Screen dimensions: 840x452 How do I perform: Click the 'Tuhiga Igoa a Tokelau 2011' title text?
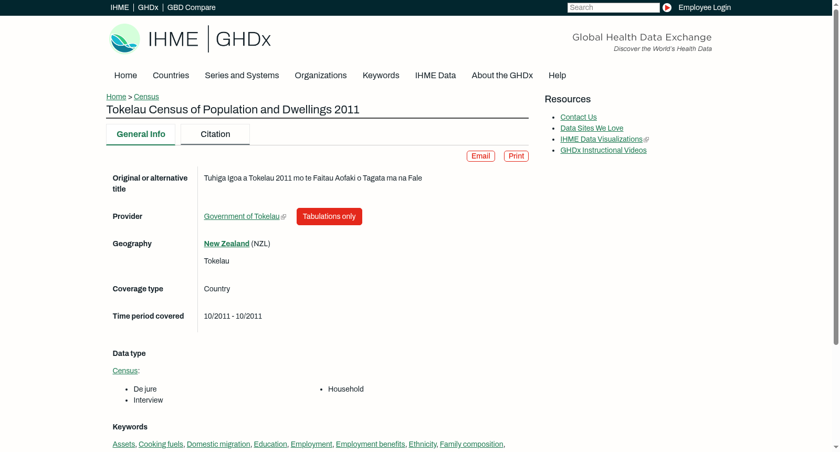(x=313, y=178)
